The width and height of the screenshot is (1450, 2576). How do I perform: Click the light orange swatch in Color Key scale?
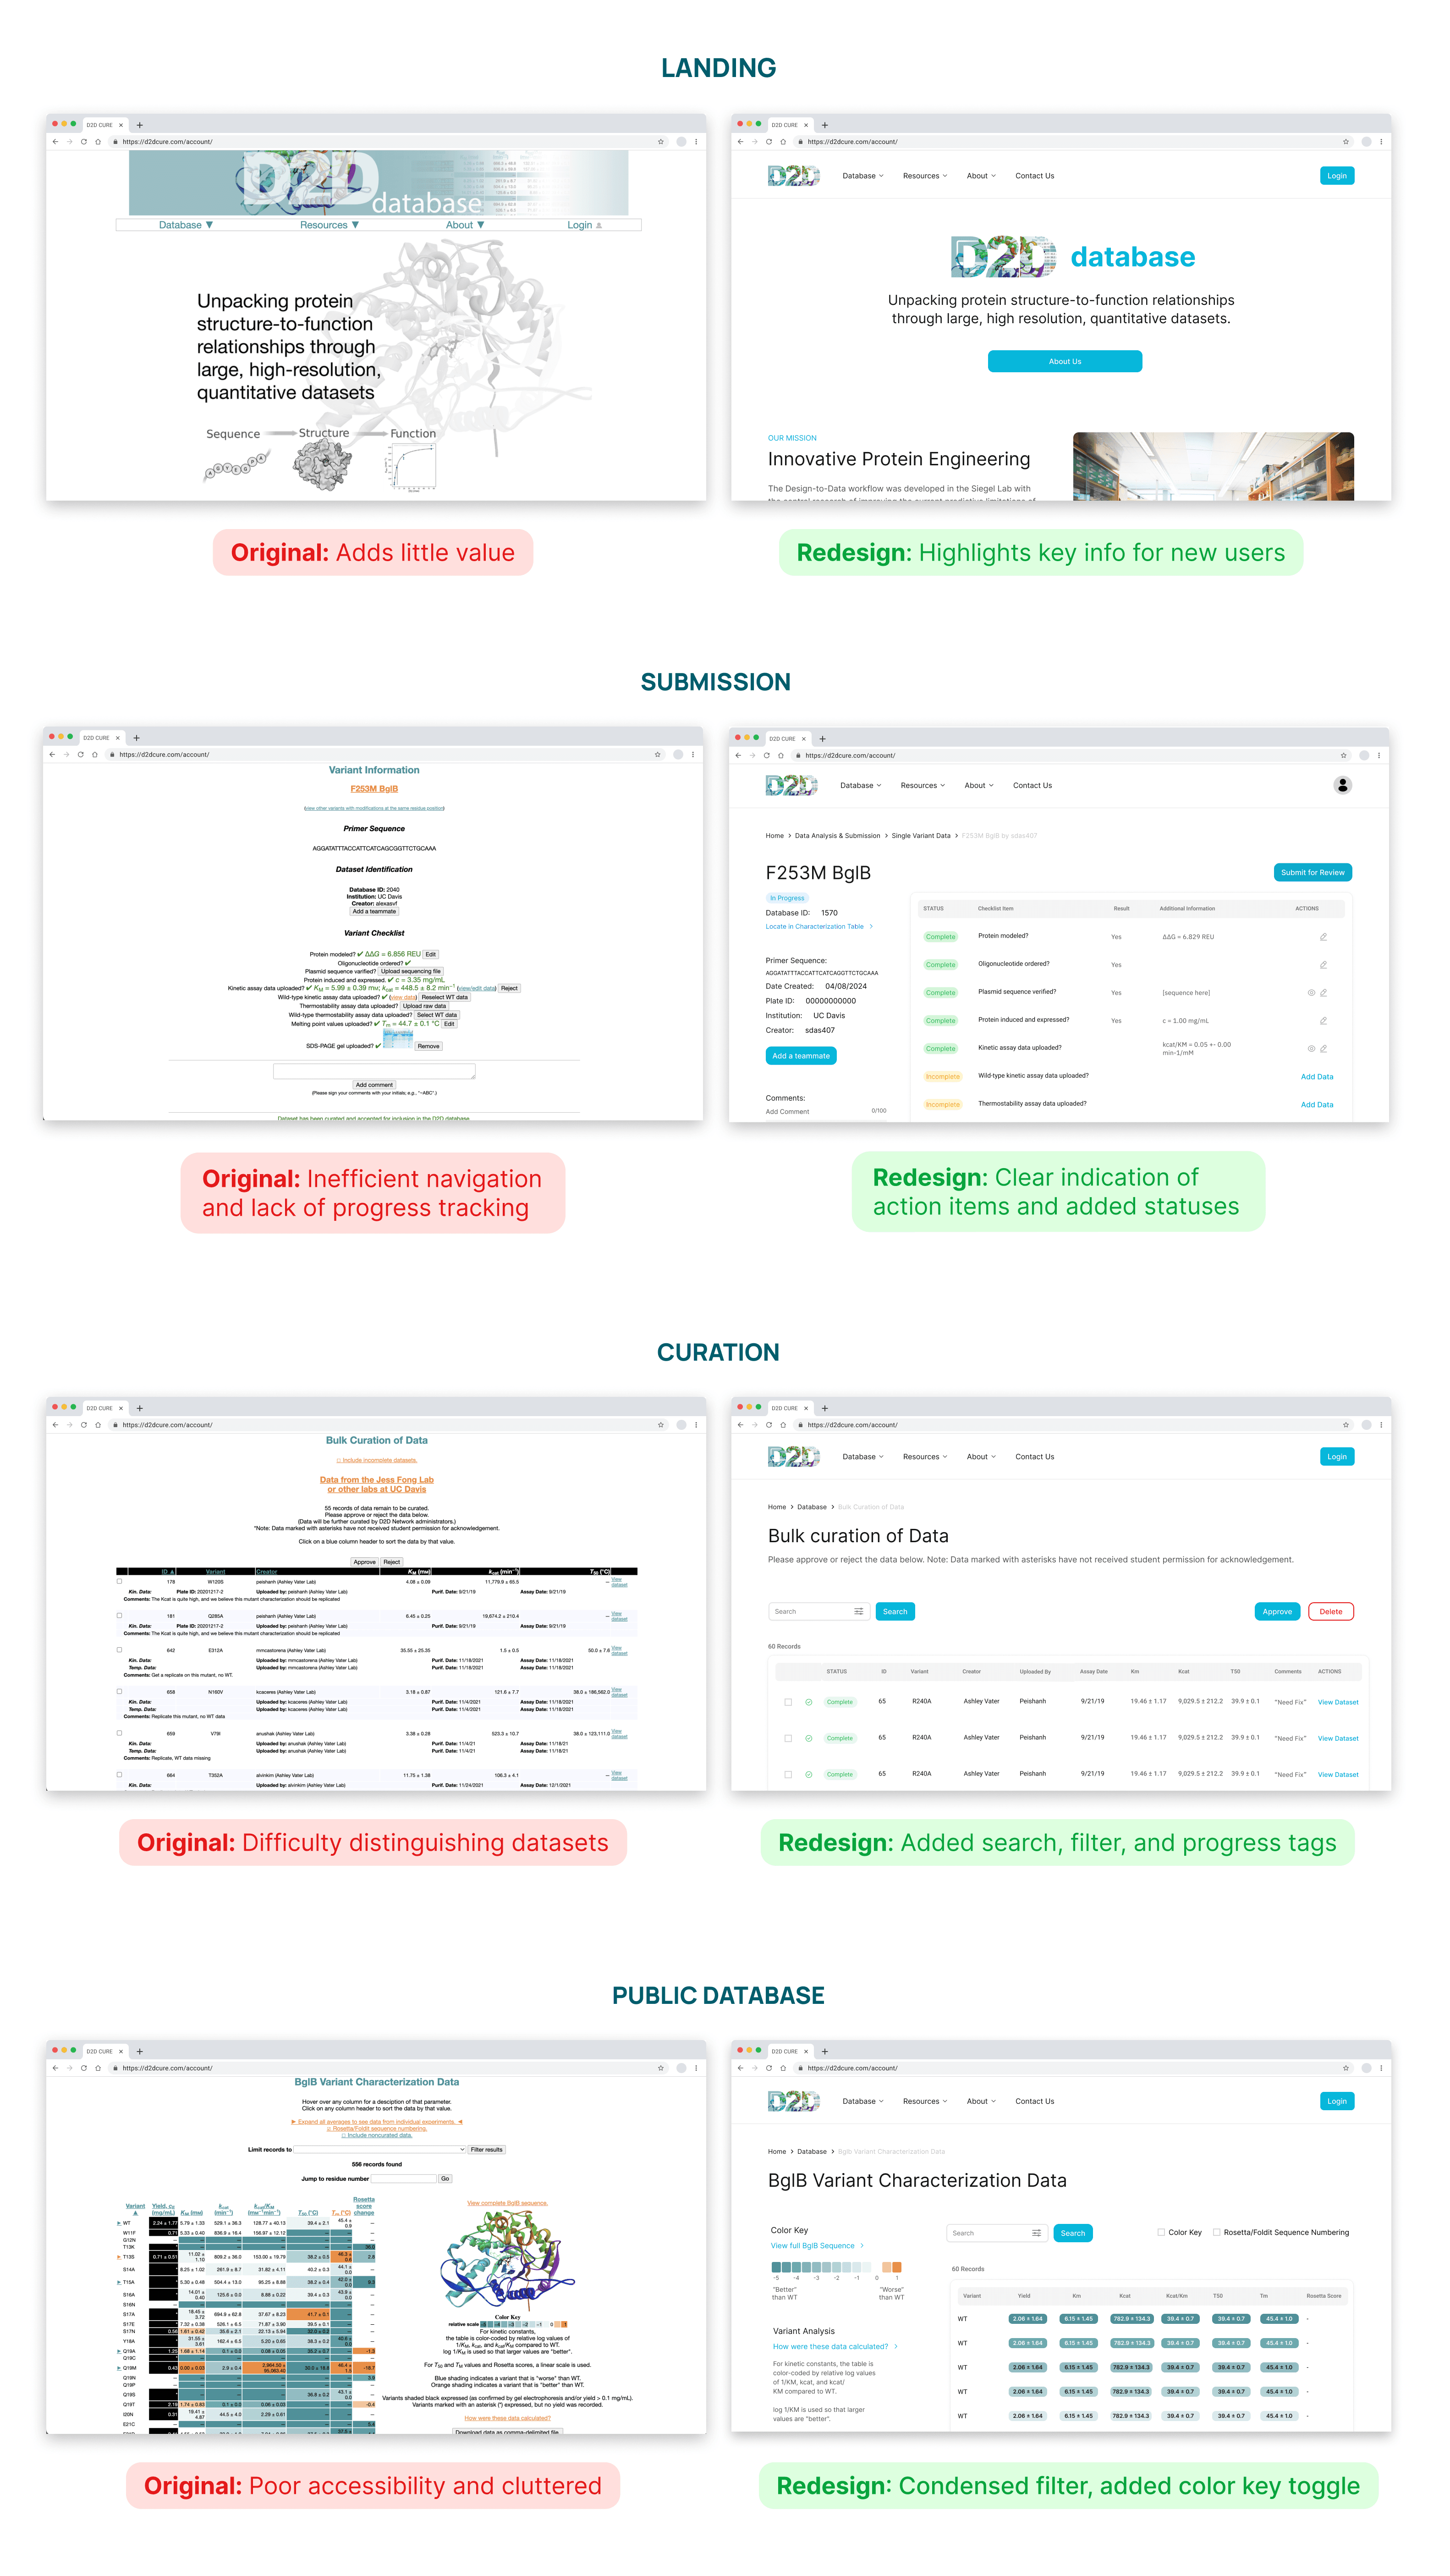coord(886,2267)
